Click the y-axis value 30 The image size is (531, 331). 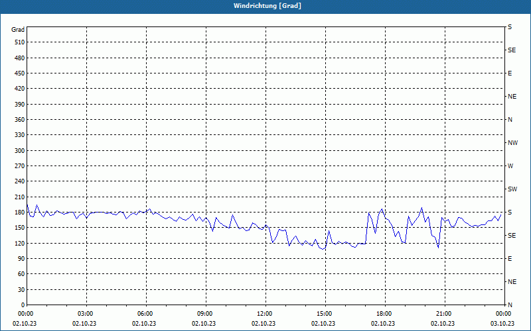pos(21,290)
